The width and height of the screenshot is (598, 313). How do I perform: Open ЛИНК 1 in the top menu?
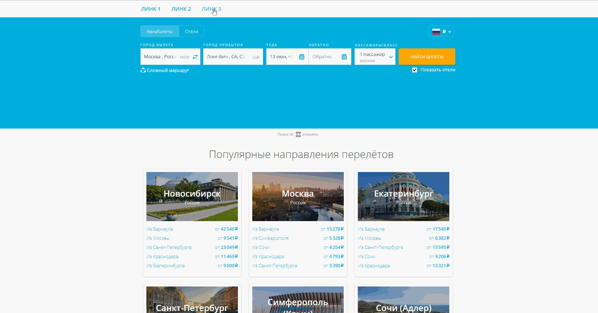[151, 9]
